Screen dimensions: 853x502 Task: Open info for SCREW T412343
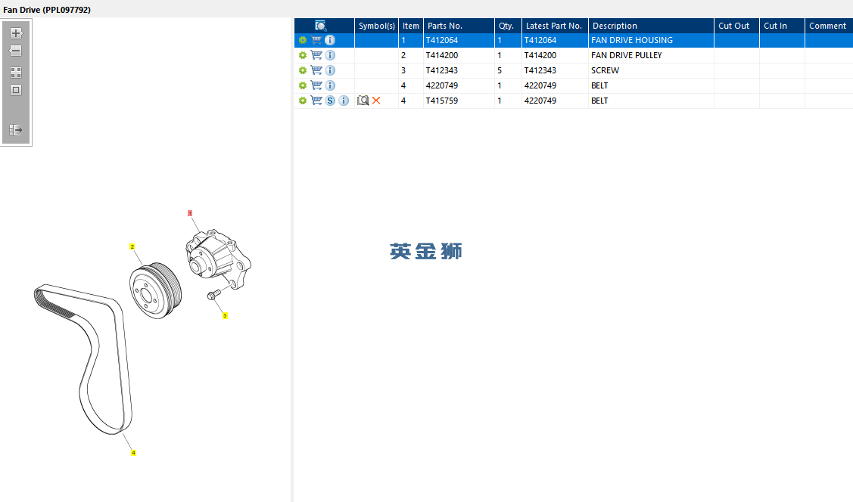click(x=330, y=70)
